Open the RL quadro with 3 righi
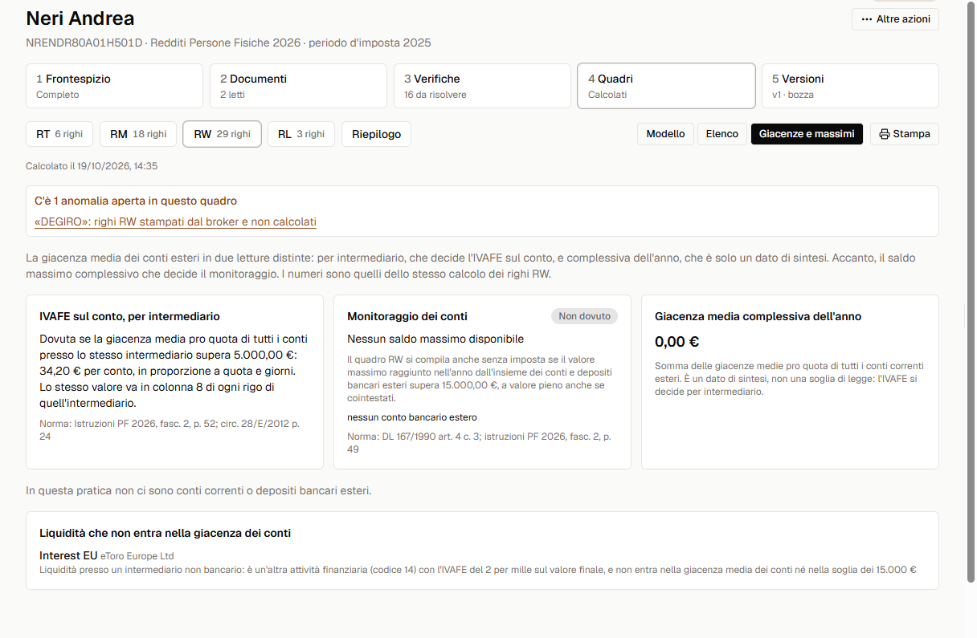977x638 pixels. [301, 134]
